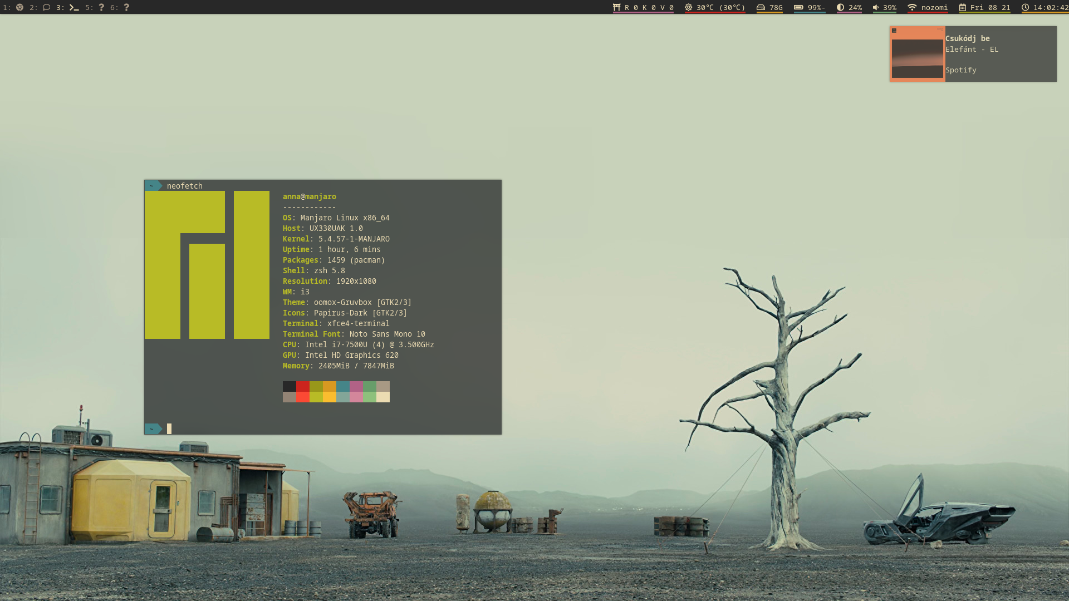Click the wifi nozomi network indicator

[x=928, y=7]
